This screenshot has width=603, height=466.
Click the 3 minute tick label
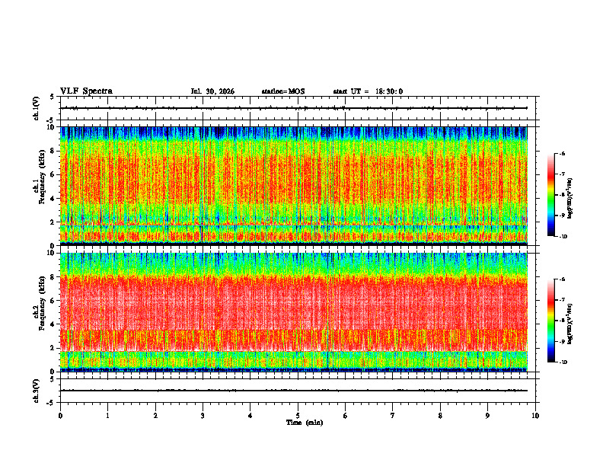tap(203, 416)
